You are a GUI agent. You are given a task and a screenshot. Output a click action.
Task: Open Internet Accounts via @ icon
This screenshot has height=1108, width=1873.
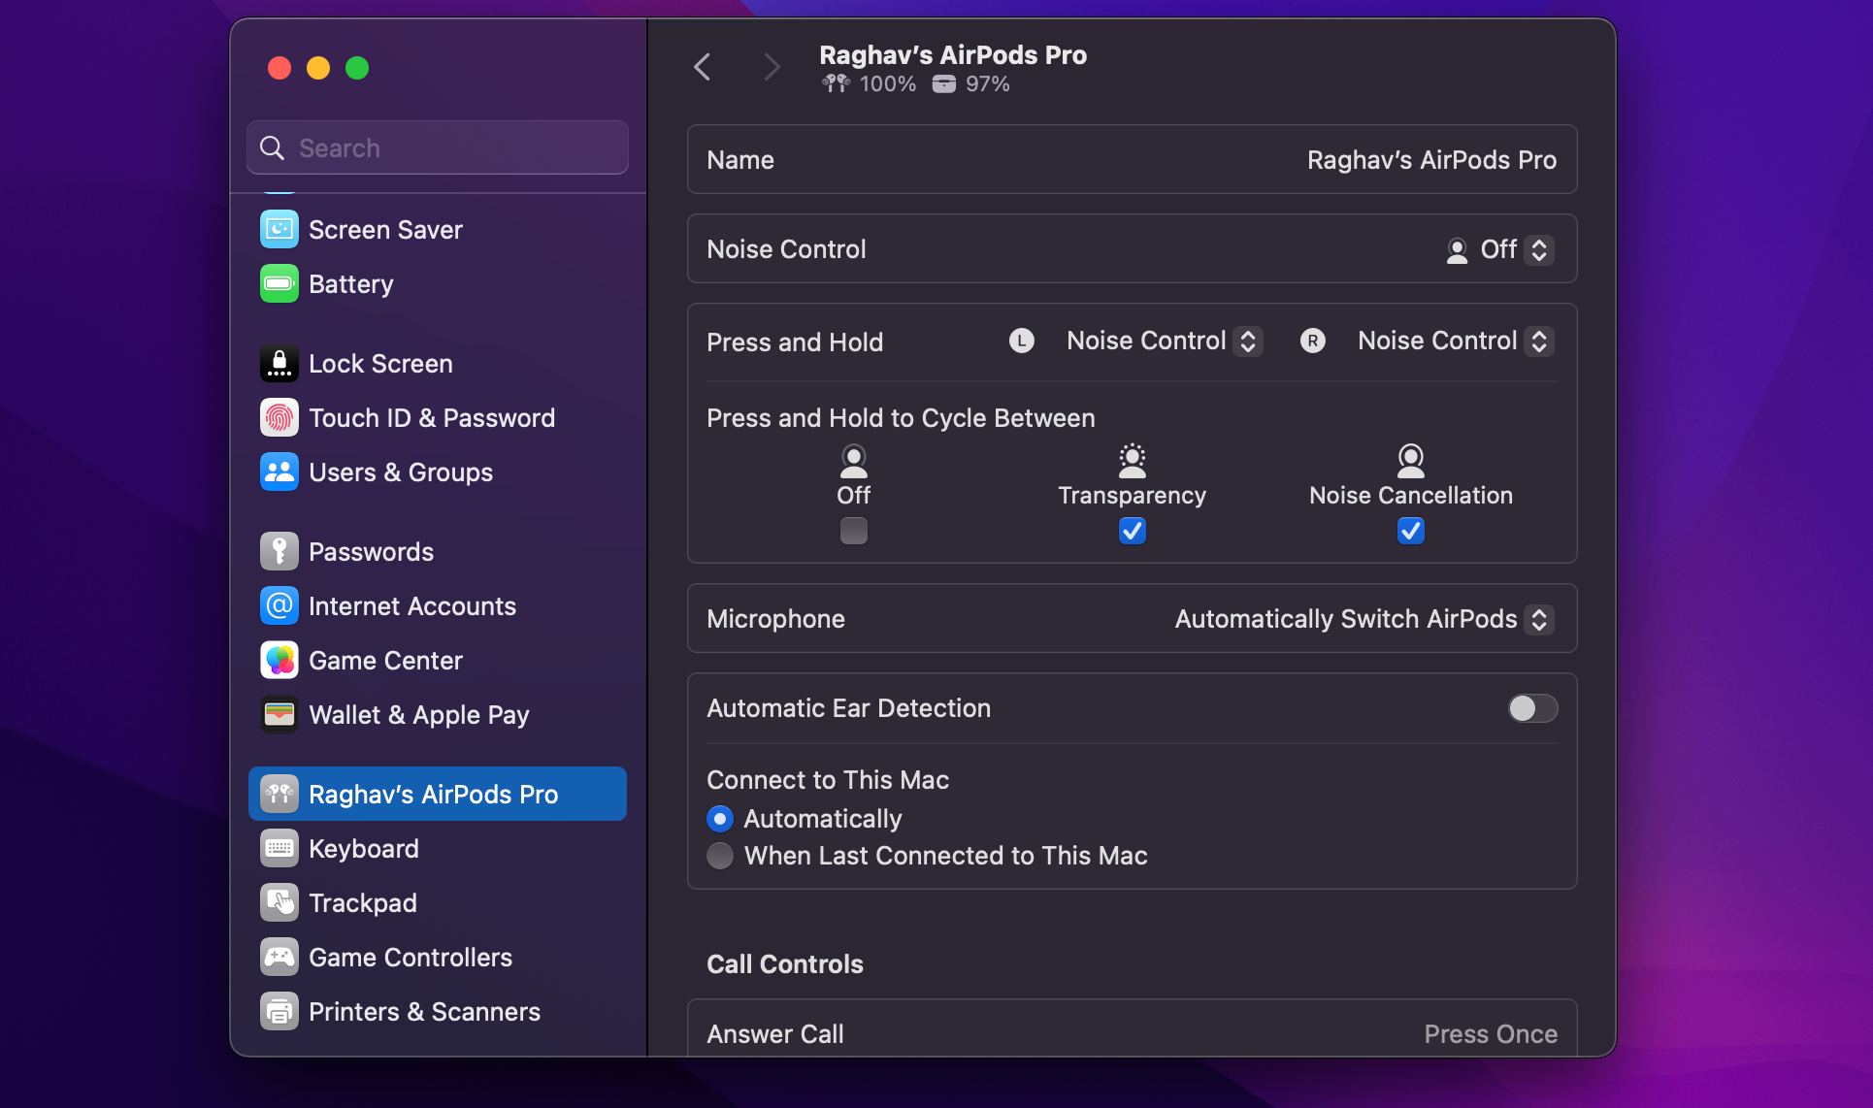pos(279,605)
